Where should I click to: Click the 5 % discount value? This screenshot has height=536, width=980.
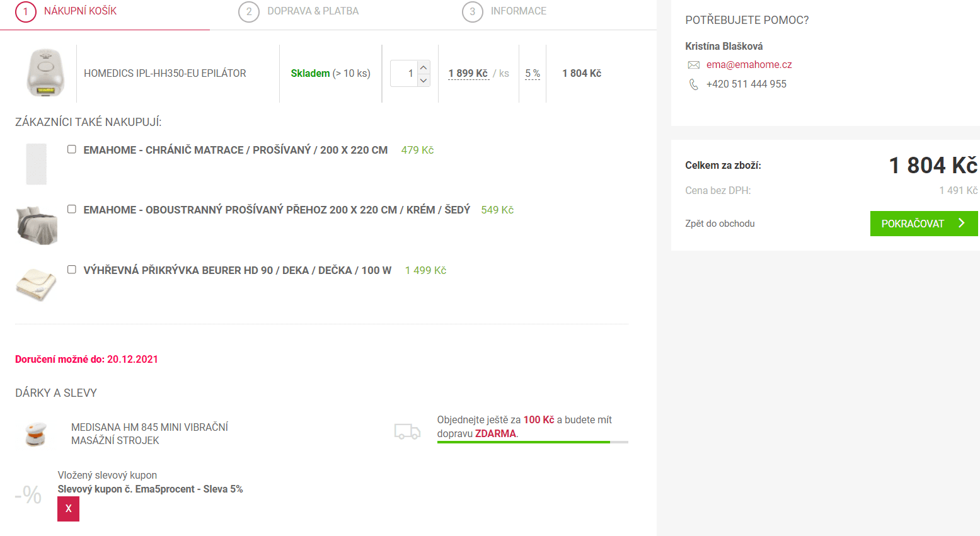[533, 74]
